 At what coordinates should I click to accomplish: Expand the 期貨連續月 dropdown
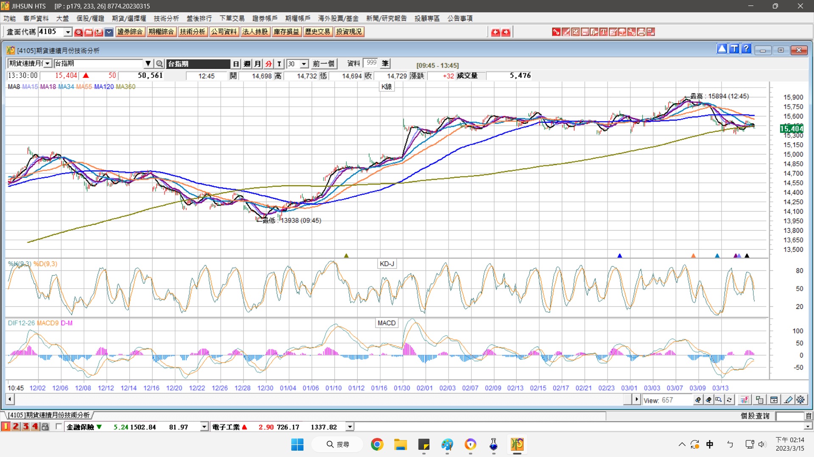(x=47, y=63)
